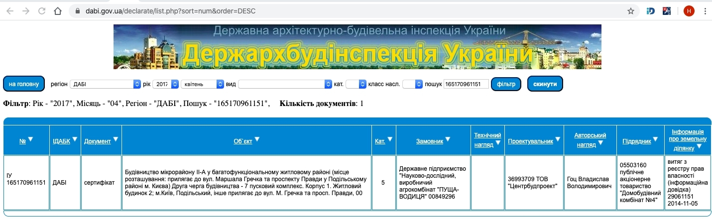Reload the page with the refresh icon
This screenshot has width=712, height=219.
coord(42,11)
